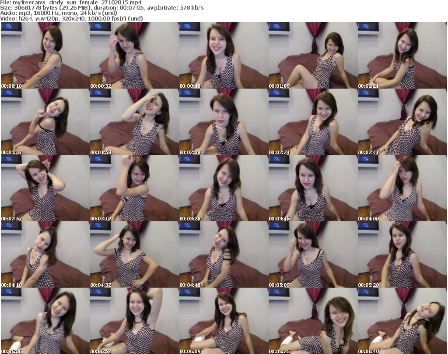
Task: Open the 00:03:45 preview frame
Action: (313, 188)
